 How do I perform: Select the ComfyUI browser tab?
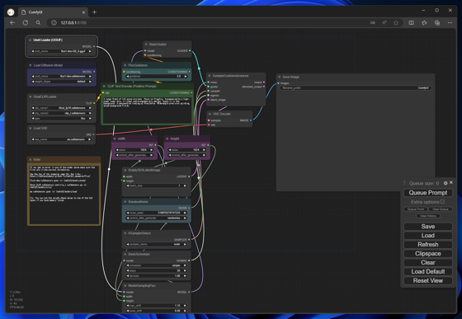[53, 12]
